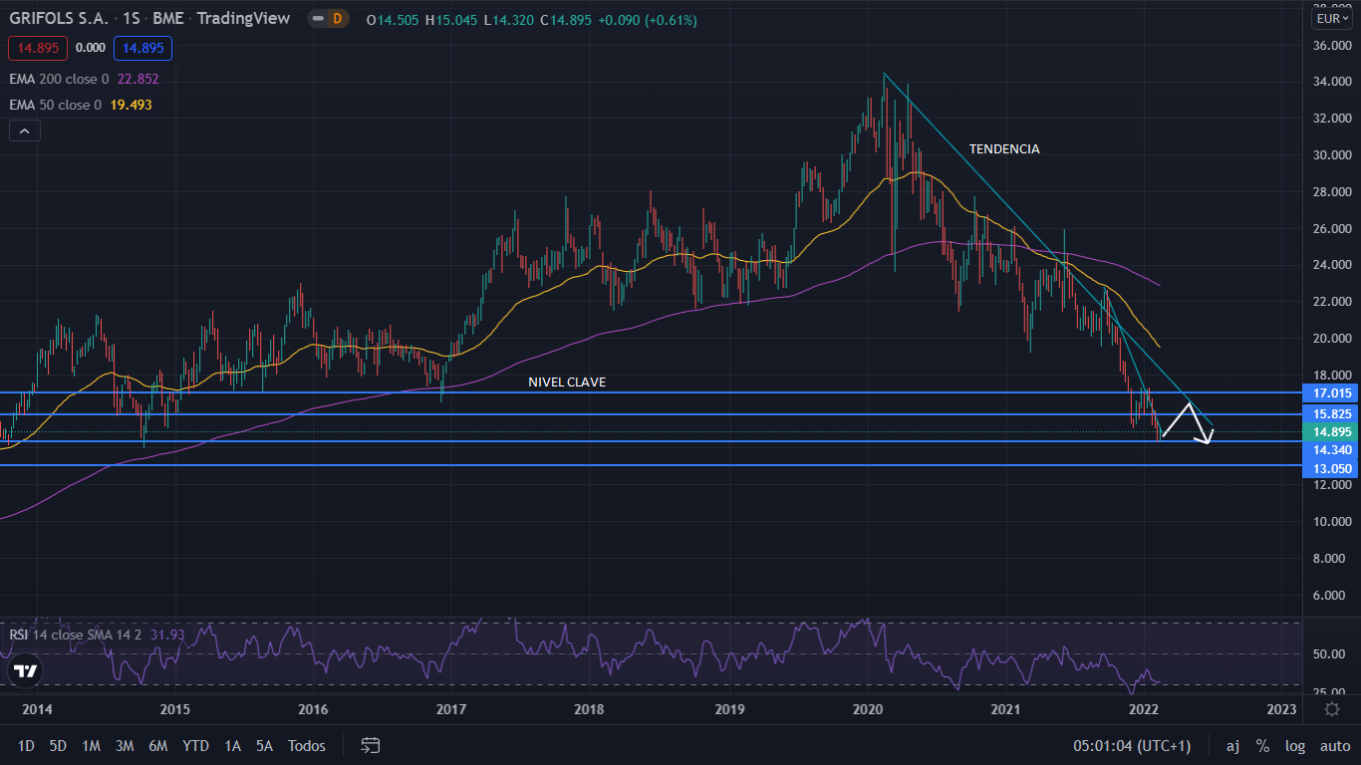The image size is (1361, 765).
Task: Select the YTD time range
Action: tap(196, 745)
